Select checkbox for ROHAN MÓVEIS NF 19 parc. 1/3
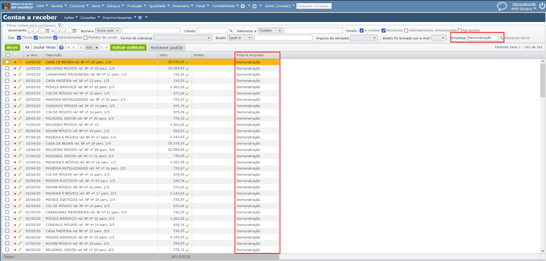Viewport: 546px width, 261px height. [7, 131]
